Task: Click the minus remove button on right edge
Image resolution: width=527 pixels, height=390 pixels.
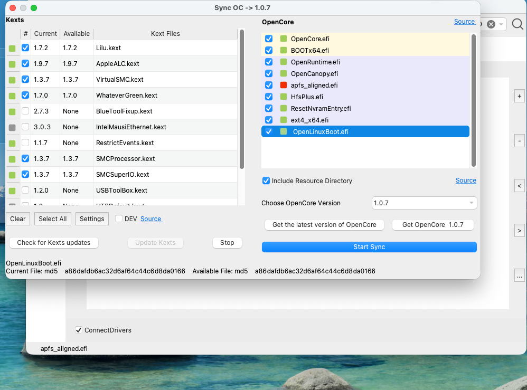Action: [519, 141]
